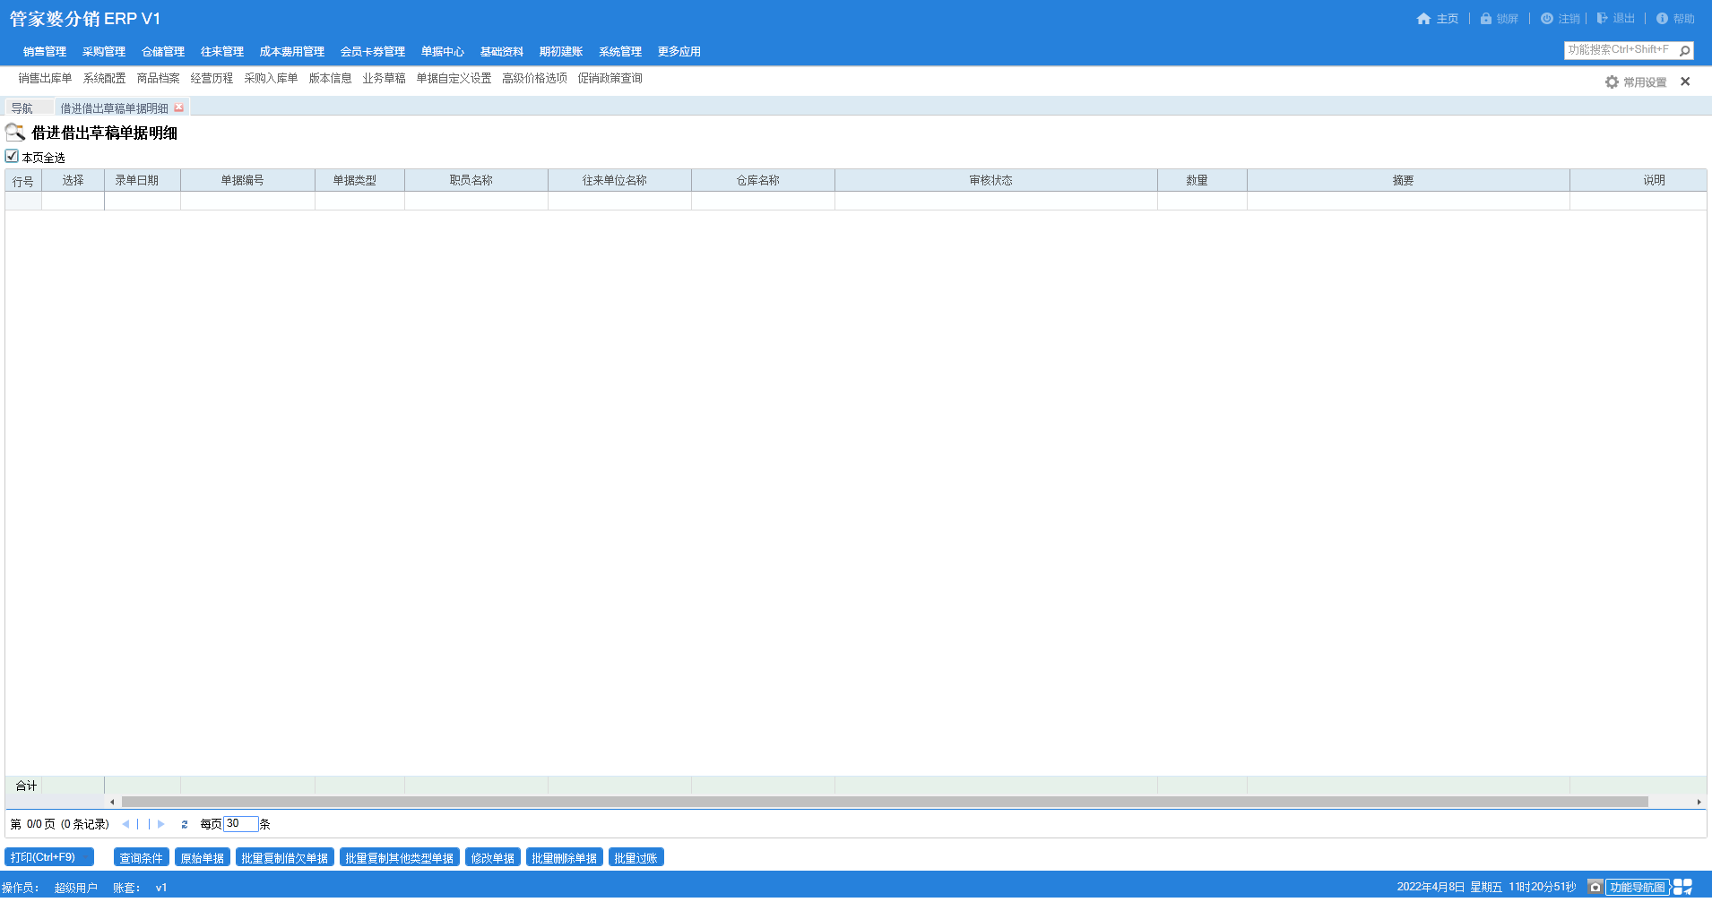Toggle the 本页全选 checkbox

tap(12, 156)
